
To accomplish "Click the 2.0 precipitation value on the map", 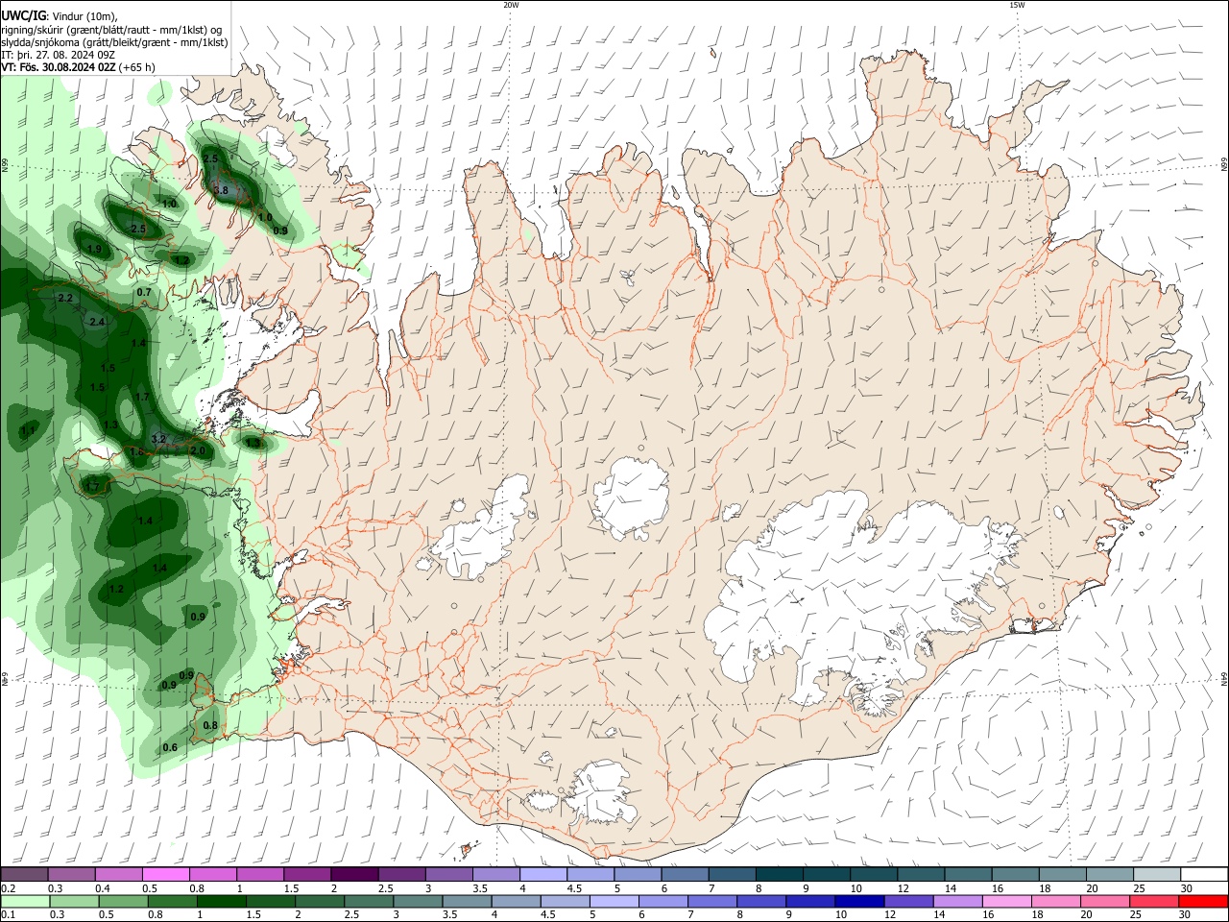I will [x=198, y=450].
